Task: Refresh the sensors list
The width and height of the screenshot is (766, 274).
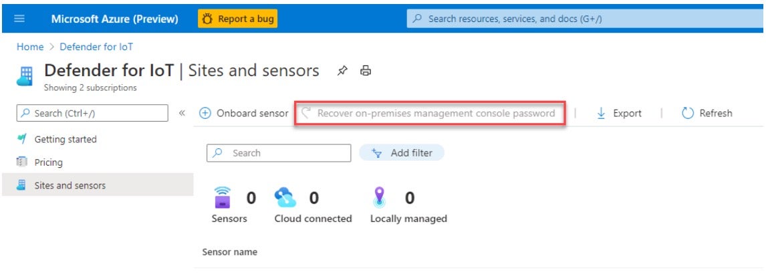Action: click(707, 114)
